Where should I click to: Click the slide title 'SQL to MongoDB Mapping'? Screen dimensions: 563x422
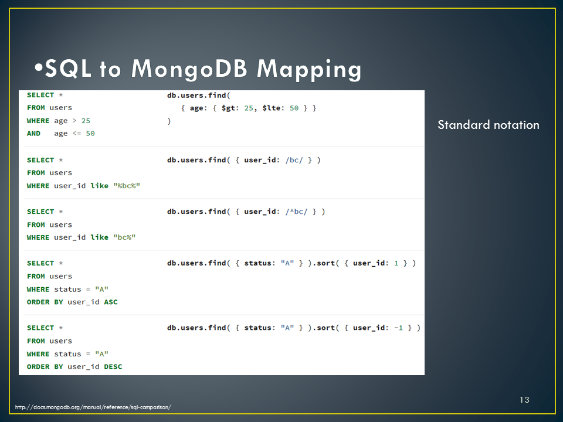coord(203,68)
